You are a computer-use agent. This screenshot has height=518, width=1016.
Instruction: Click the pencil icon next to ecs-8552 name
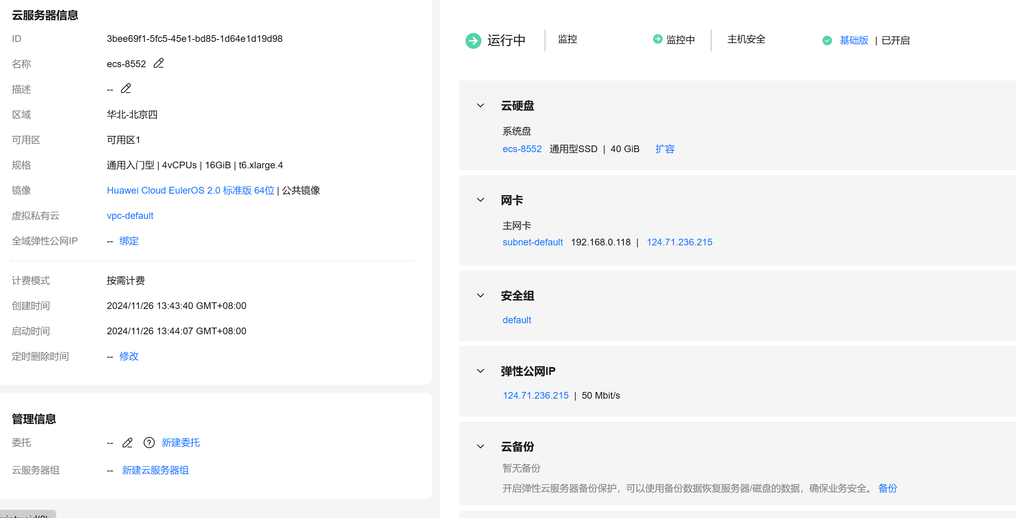click(x=159, y=63)
